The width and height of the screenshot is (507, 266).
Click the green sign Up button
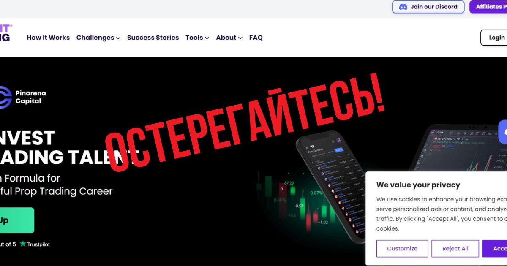(x=17, y=220)
